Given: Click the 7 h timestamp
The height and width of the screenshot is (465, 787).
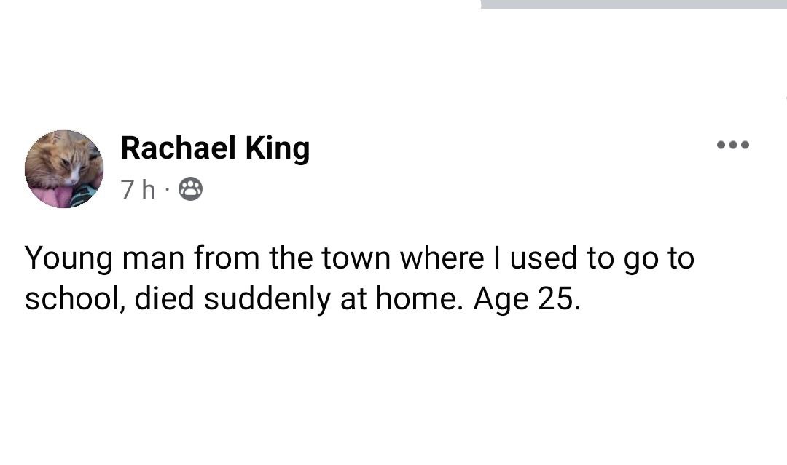Looking at the screenshot, I should tap(138, 190).
